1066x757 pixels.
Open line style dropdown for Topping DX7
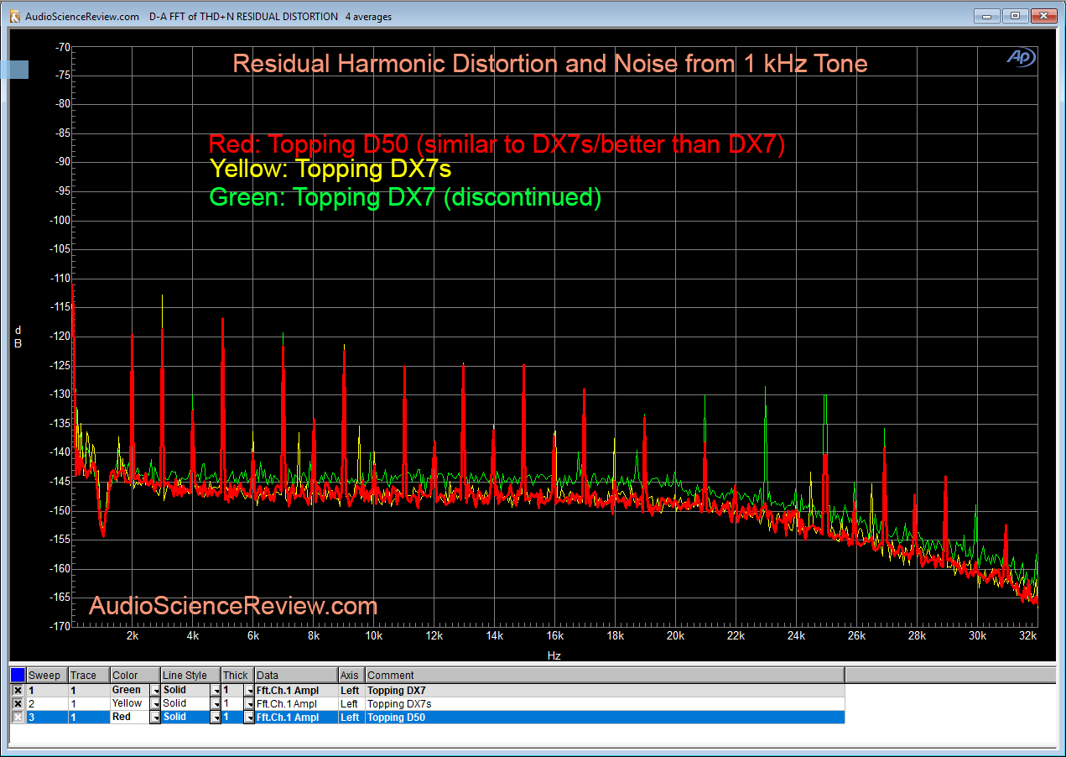216,690
